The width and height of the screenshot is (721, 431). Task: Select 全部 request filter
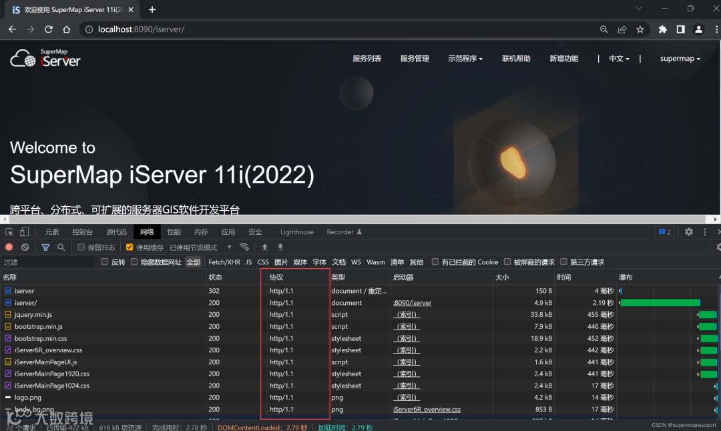(194, 262)
